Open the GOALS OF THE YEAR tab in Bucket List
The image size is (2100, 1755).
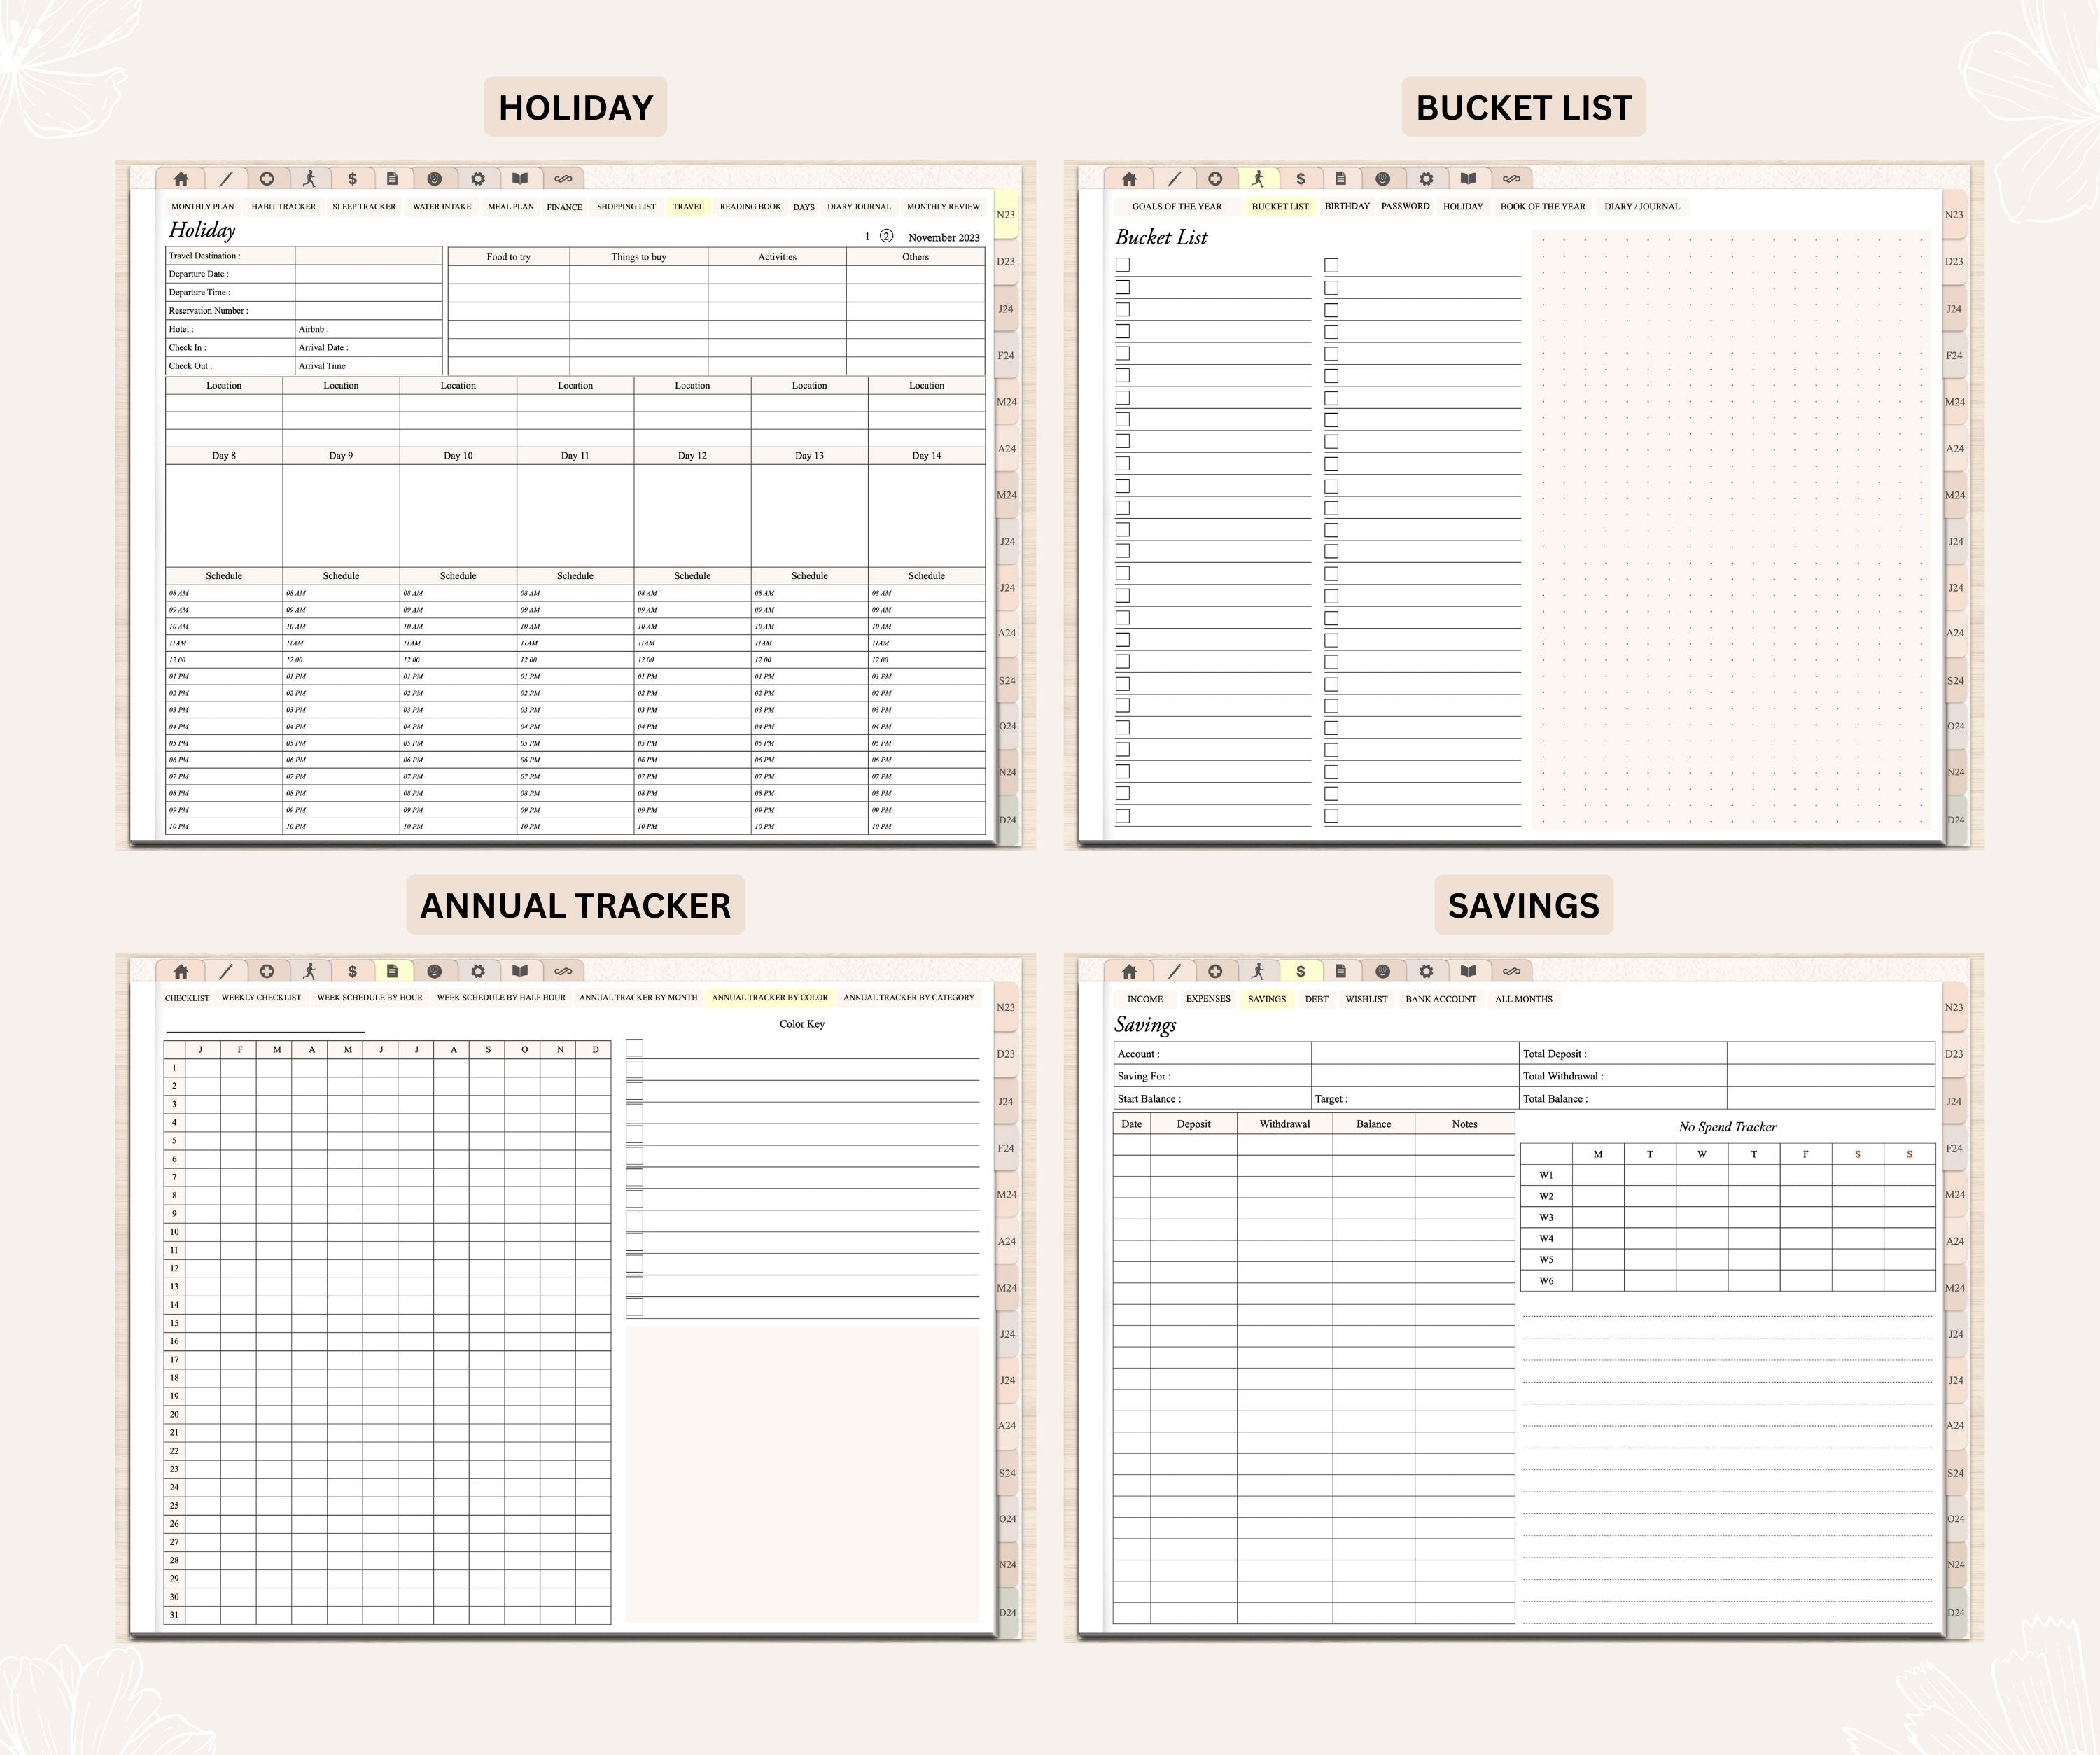pyautogui.click(x=1177, y=207)
